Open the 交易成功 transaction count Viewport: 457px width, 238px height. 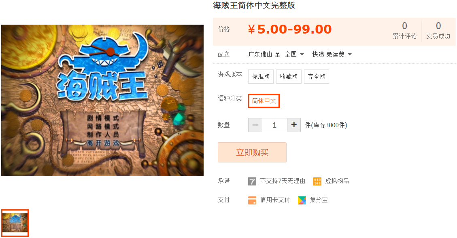438,31
